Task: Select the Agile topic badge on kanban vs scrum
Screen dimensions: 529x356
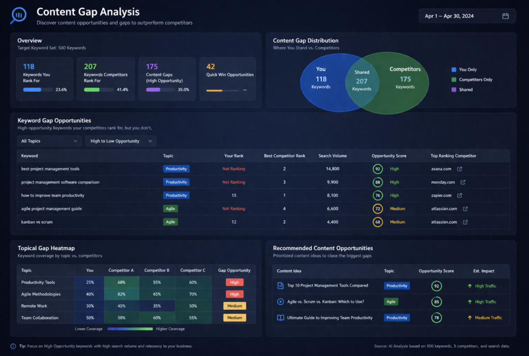Action: [170, 222]
